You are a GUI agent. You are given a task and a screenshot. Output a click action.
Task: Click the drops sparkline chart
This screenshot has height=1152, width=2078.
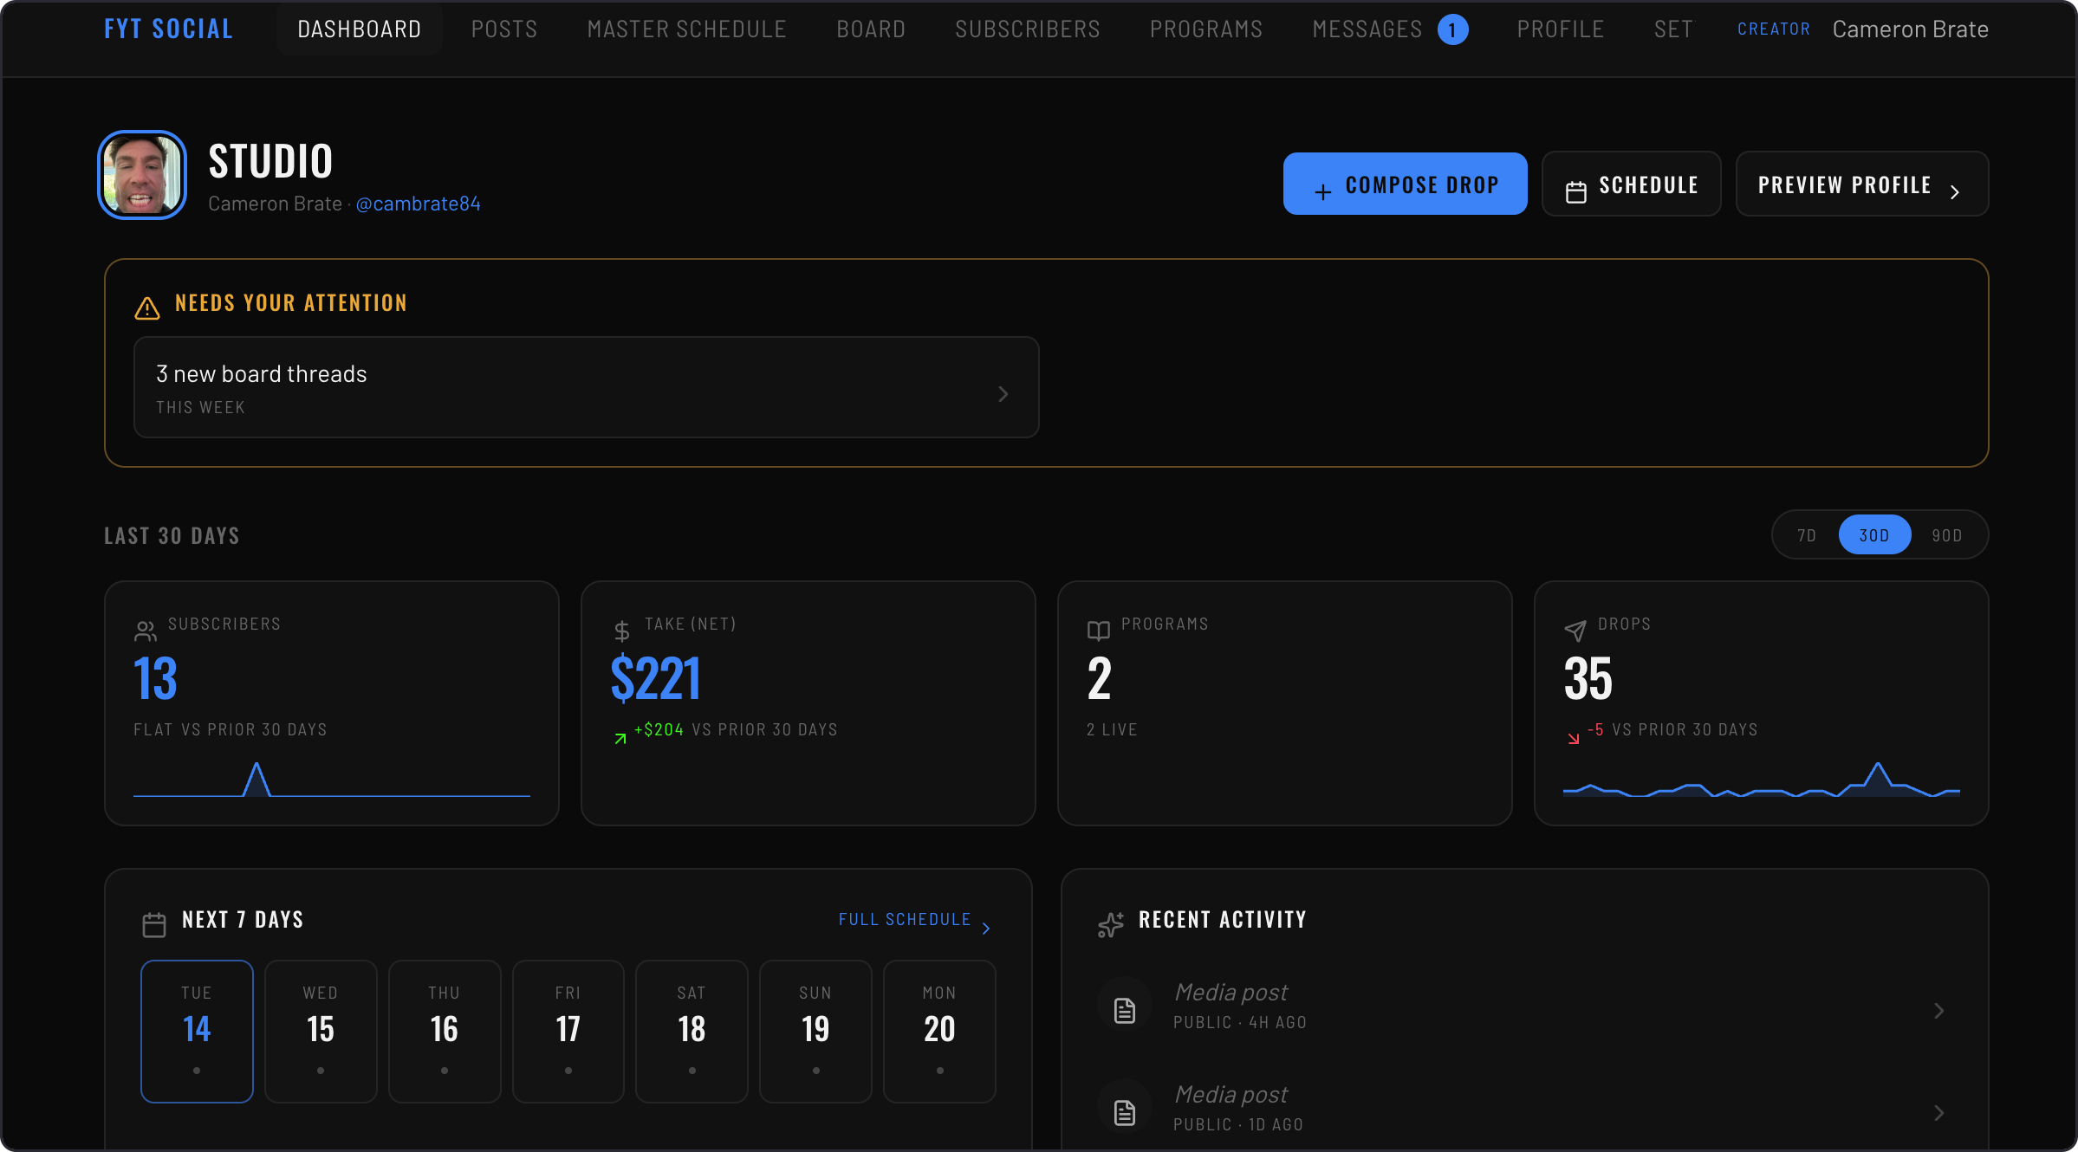coord(1762,779)
